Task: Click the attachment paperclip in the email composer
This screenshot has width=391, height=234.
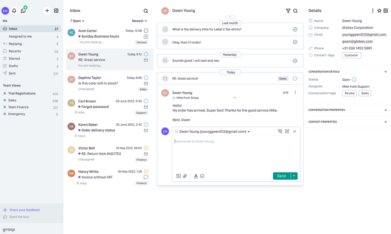Action: click(185, 176)
